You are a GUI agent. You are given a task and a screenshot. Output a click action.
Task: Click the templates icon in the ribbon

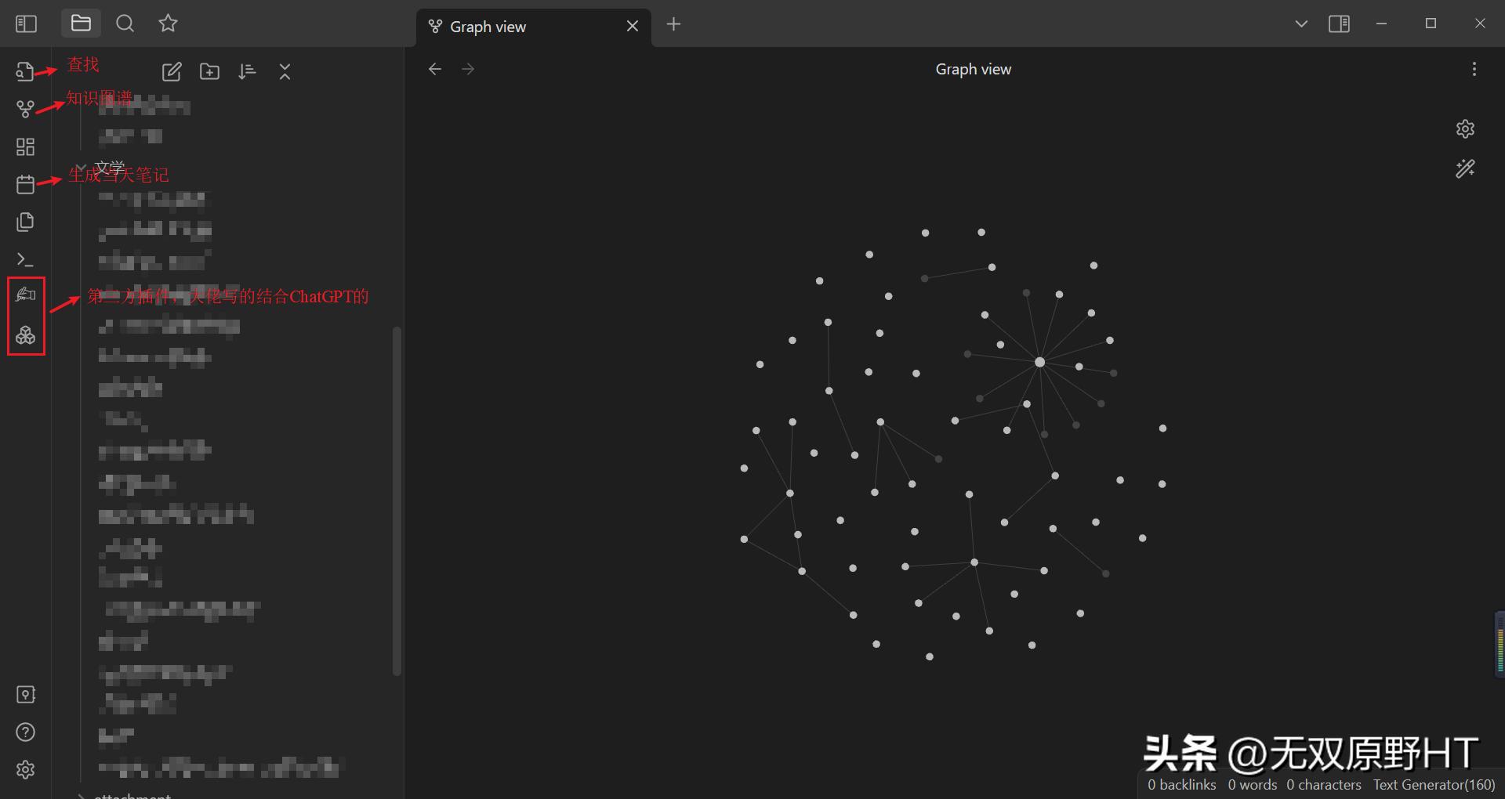tap(25, 222)
